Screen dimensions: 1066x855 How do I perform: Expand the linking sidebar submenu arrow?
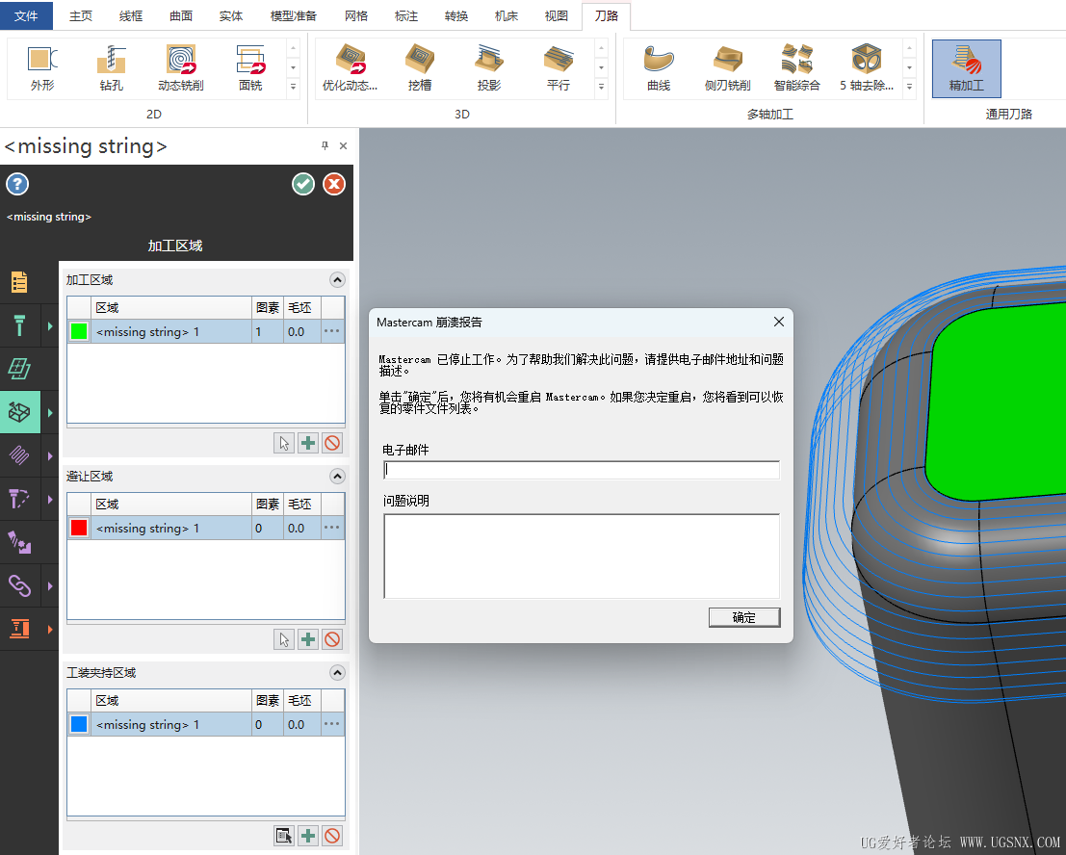(50, 585)
